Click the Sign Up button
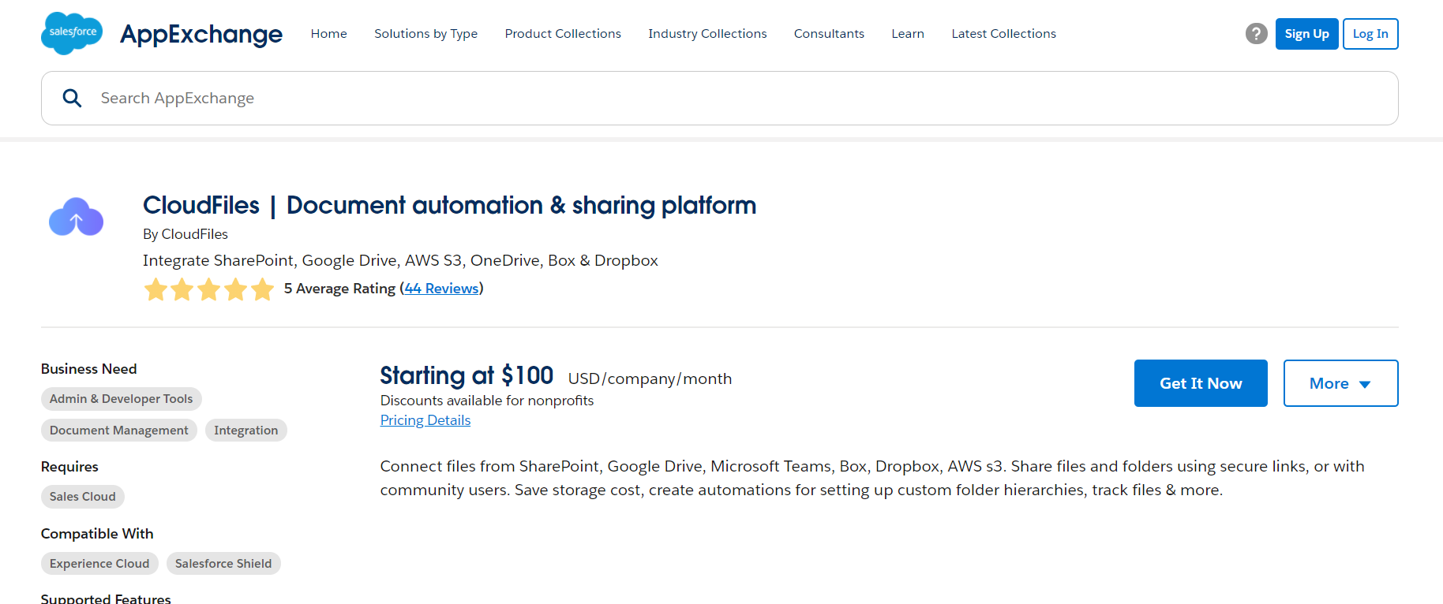 pos(1306,34)
